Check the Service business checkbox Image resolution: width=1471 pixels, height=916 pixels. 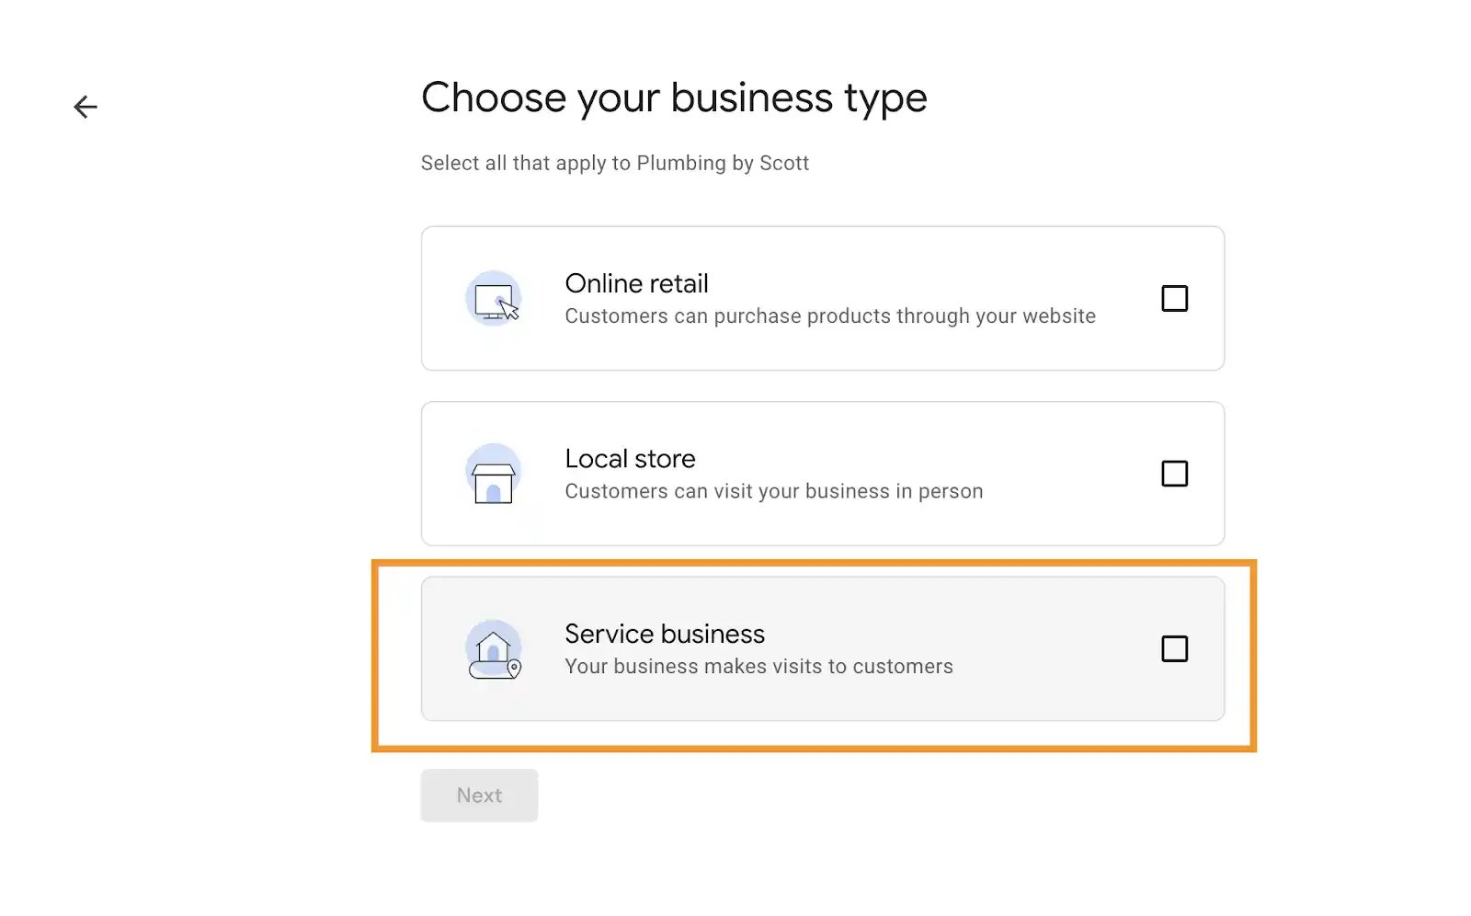(x=1174, y=649)
